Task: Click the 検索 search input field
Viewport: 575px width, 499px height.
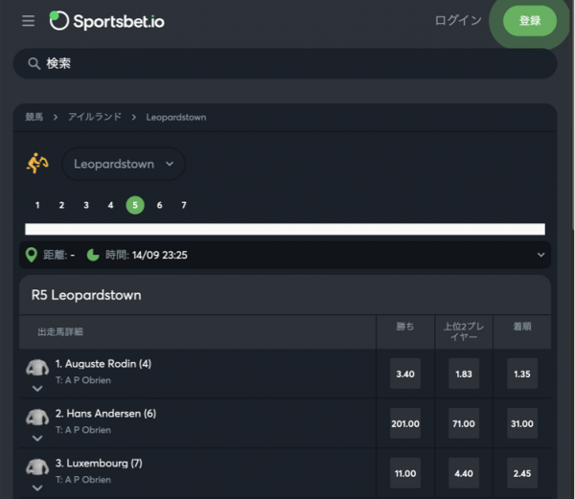Action: click(286, 64)
